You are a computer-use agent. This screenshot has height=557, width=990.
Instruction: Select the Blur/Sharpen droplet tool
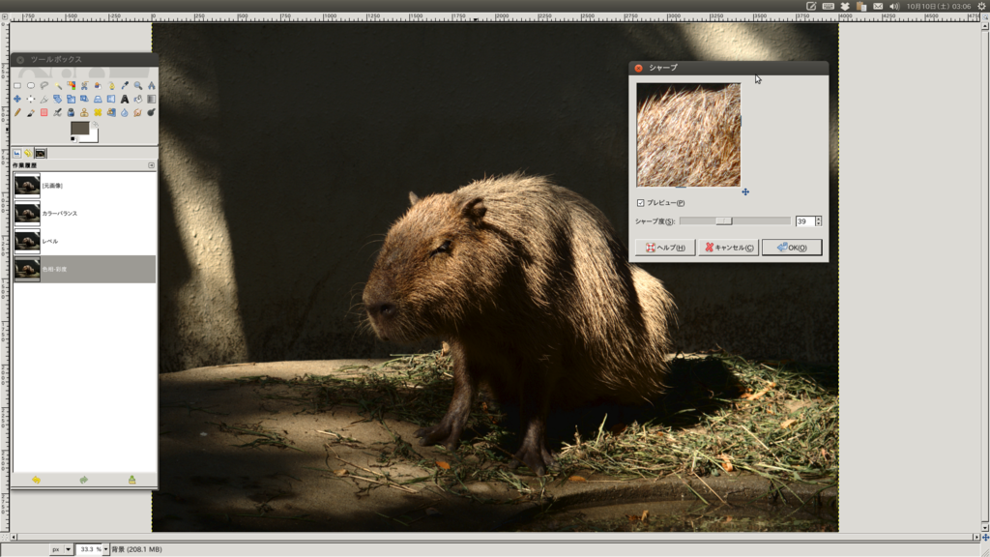coord(125,112)
